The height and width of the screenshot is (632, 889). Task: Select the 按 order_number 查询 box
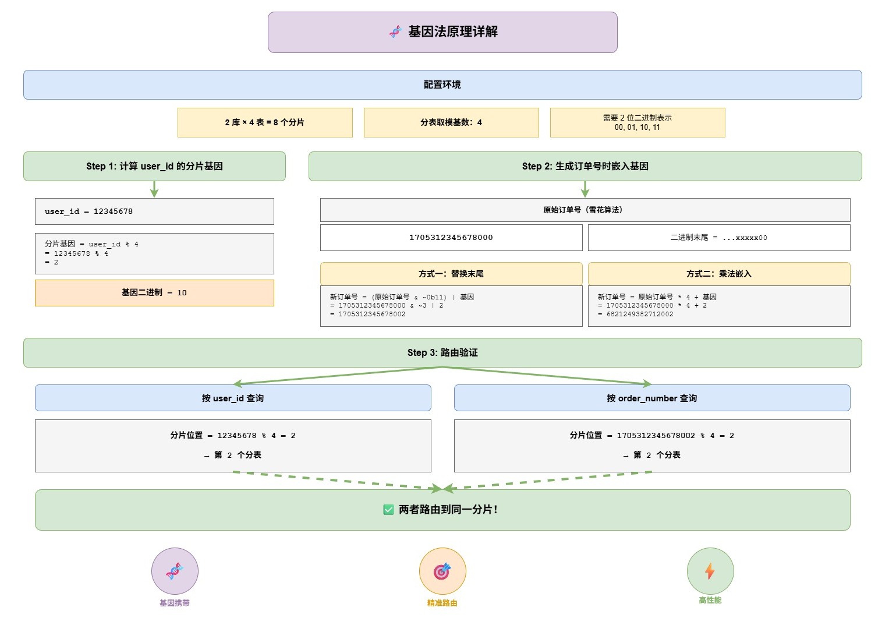pyautogui.click(x=652, y=398)
